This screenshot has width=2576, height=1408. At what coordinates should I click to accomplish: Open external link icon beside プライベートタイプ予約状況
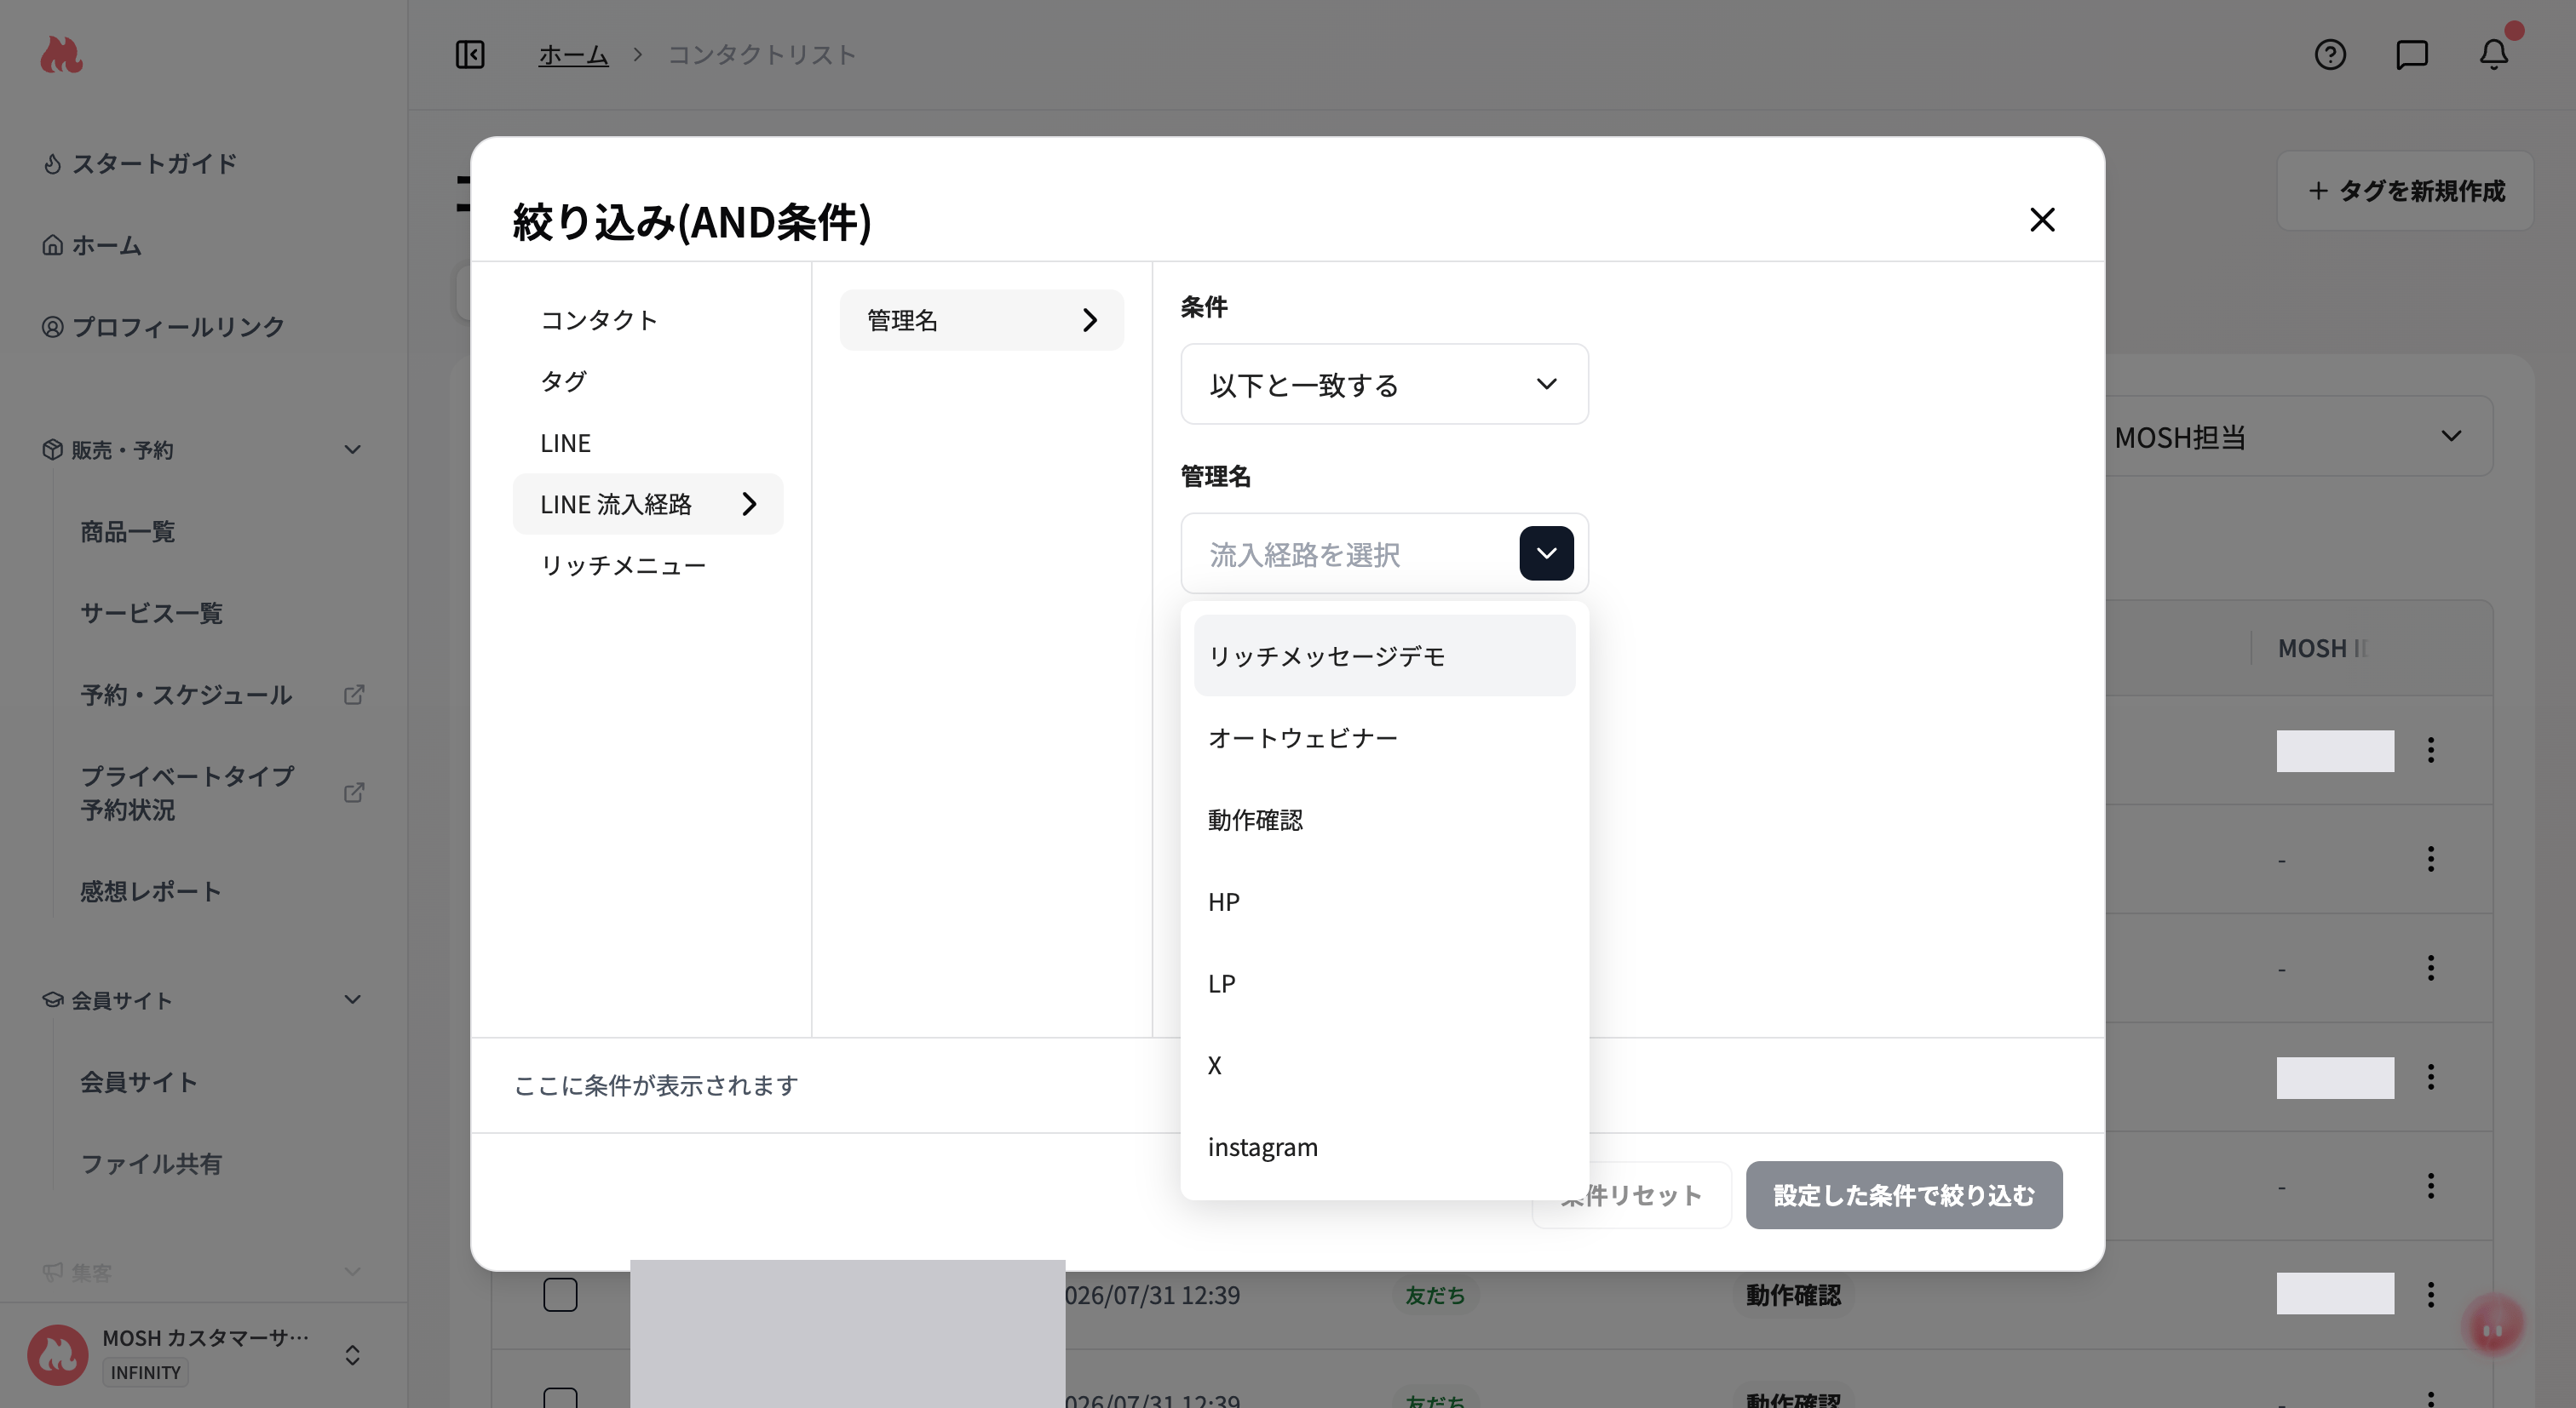(x=354, y=793)
